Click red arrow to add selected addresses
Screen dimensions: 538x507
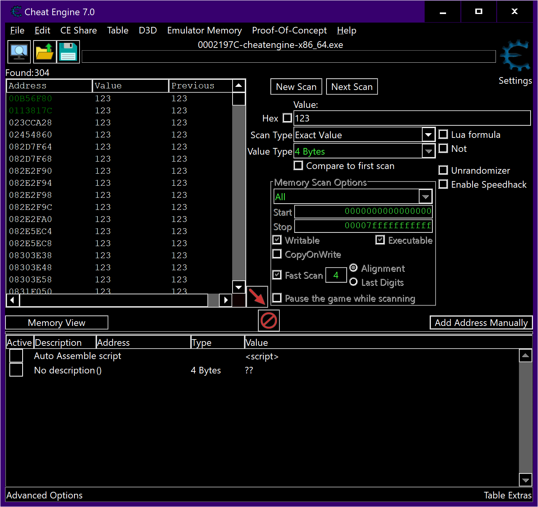pos(257,297)
